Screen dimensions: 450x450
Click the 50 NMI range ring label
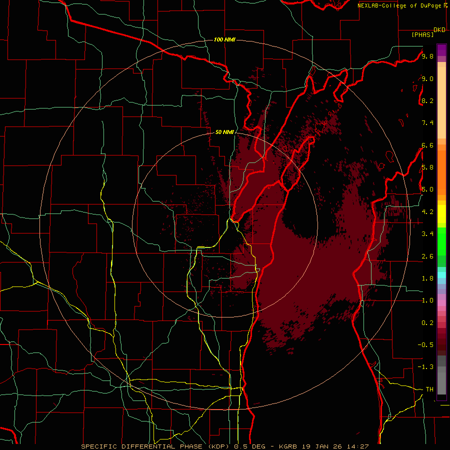point(224,132)
